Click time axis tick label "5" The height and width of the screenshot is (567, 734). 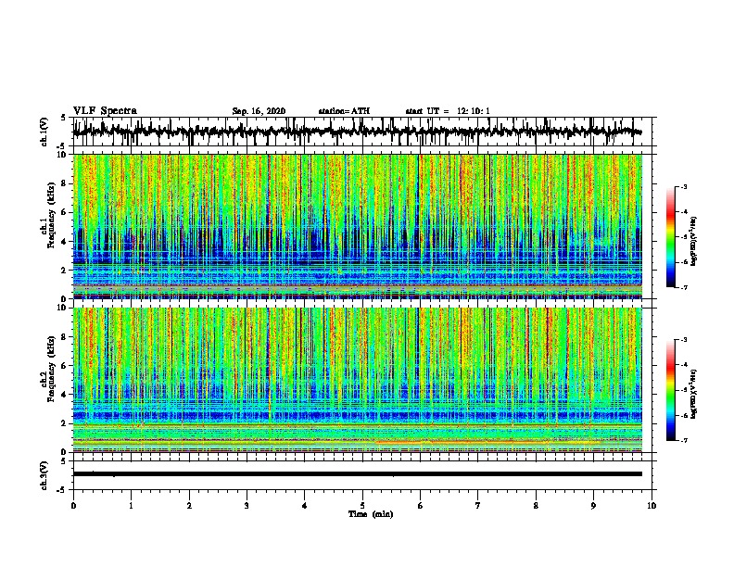pyautogui.click(x=362, y=506)
